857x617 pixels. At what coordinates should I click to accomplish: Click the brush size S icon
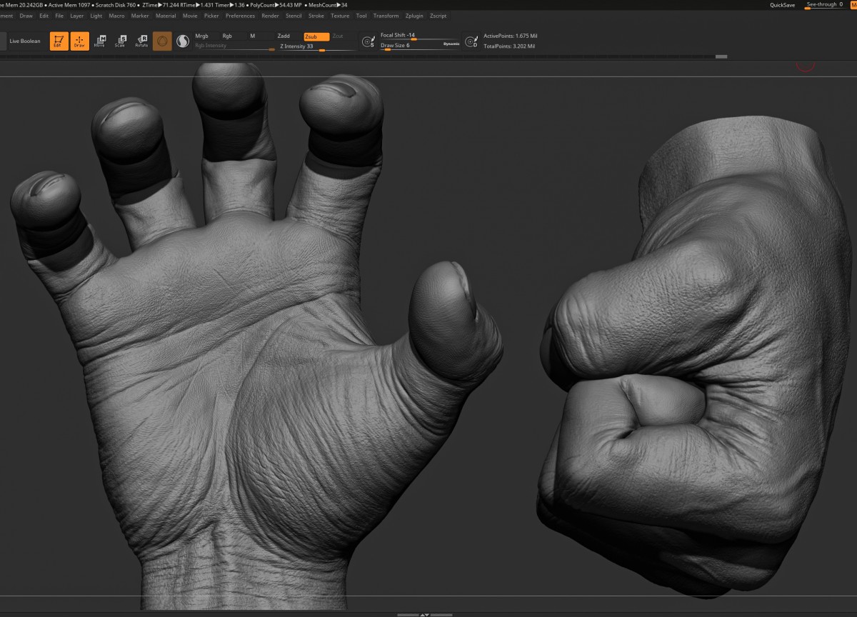tap(369, 41)
